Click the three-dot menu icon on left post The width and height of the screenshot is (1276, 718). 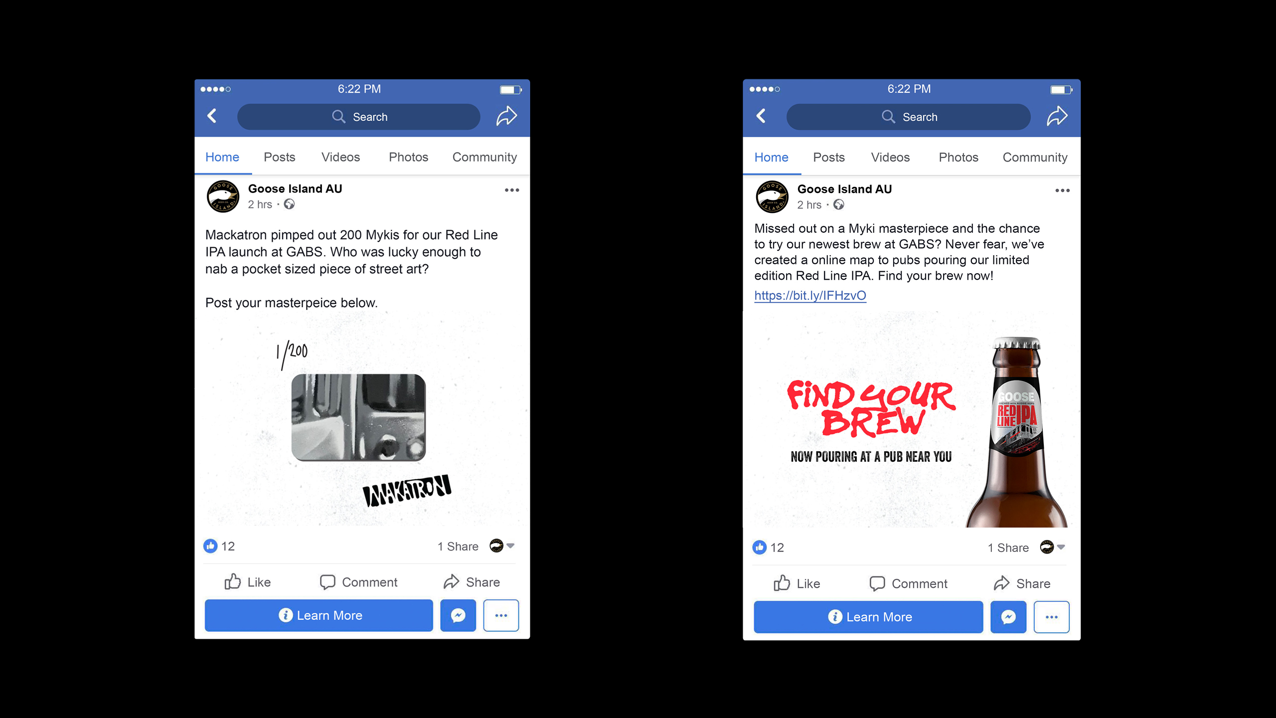(x=512, y=190)
